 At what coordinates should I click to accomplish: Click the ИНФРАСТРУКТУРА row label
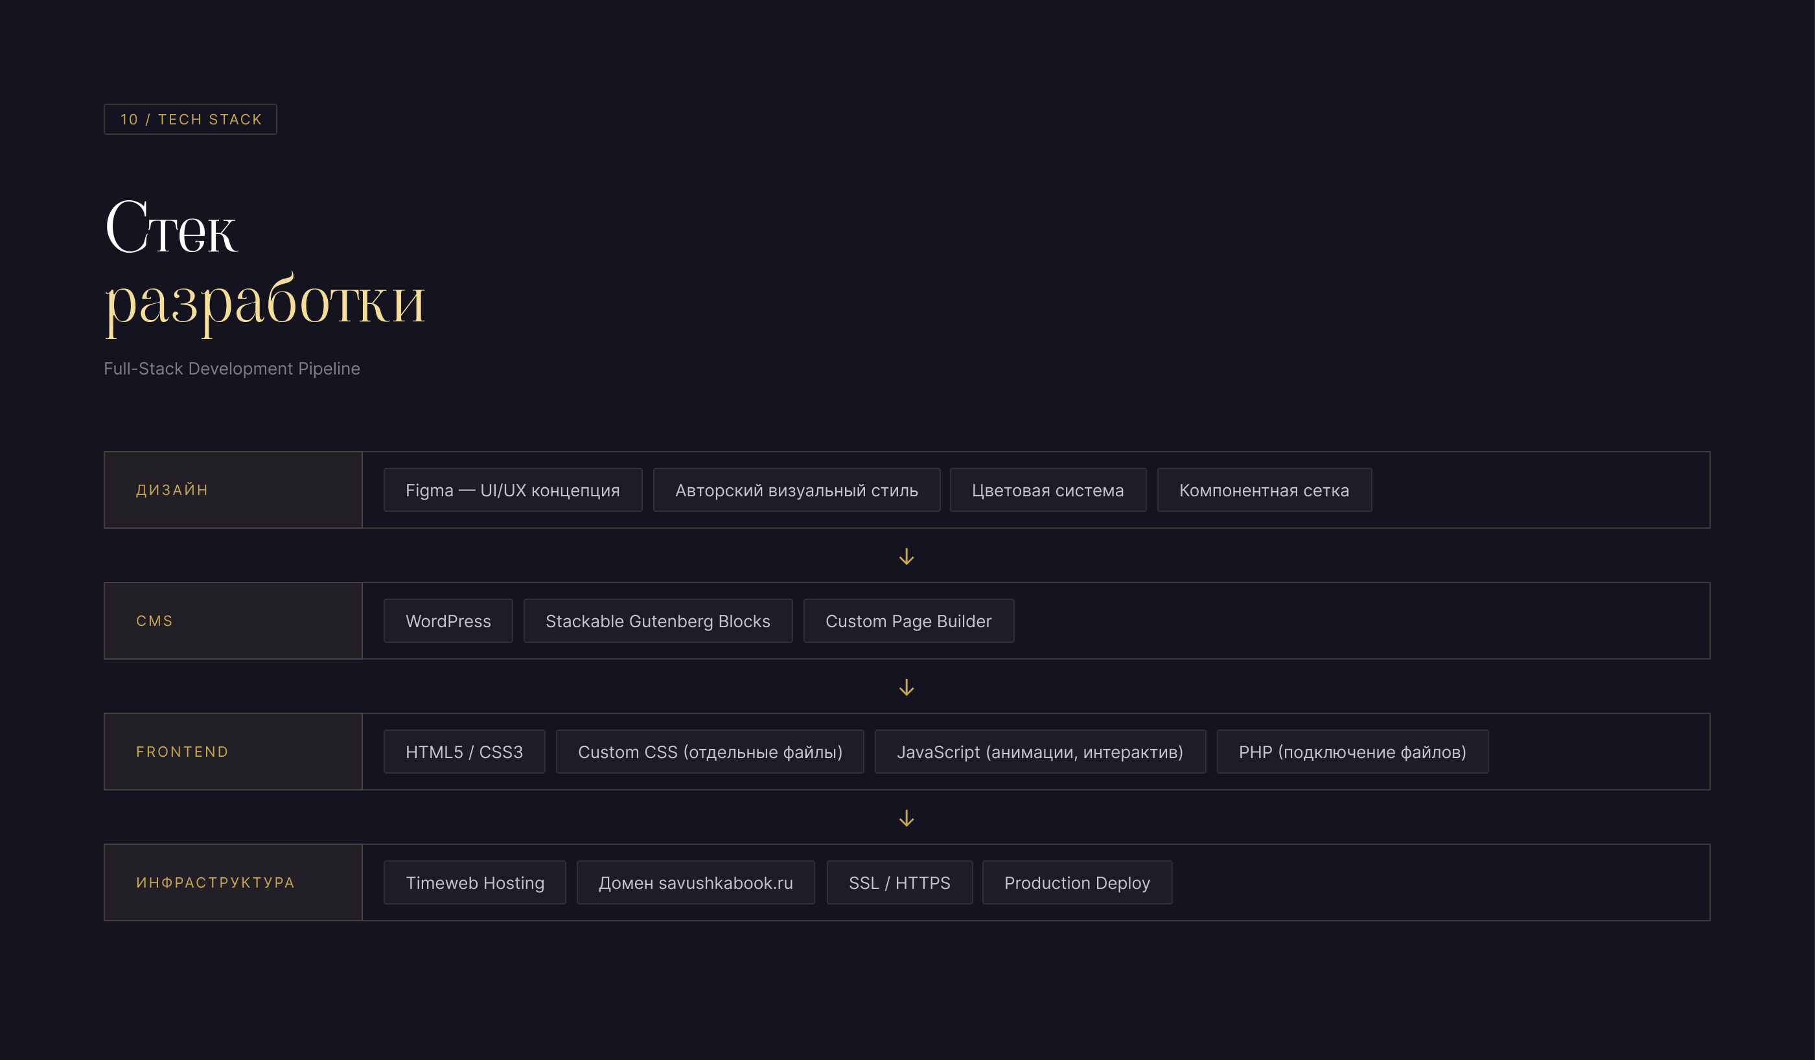[215, 883]
